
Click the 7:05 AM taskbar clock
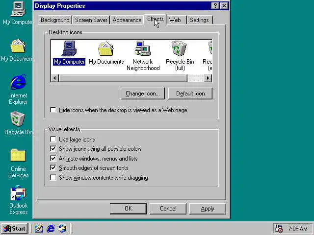[x=298, y=229]
